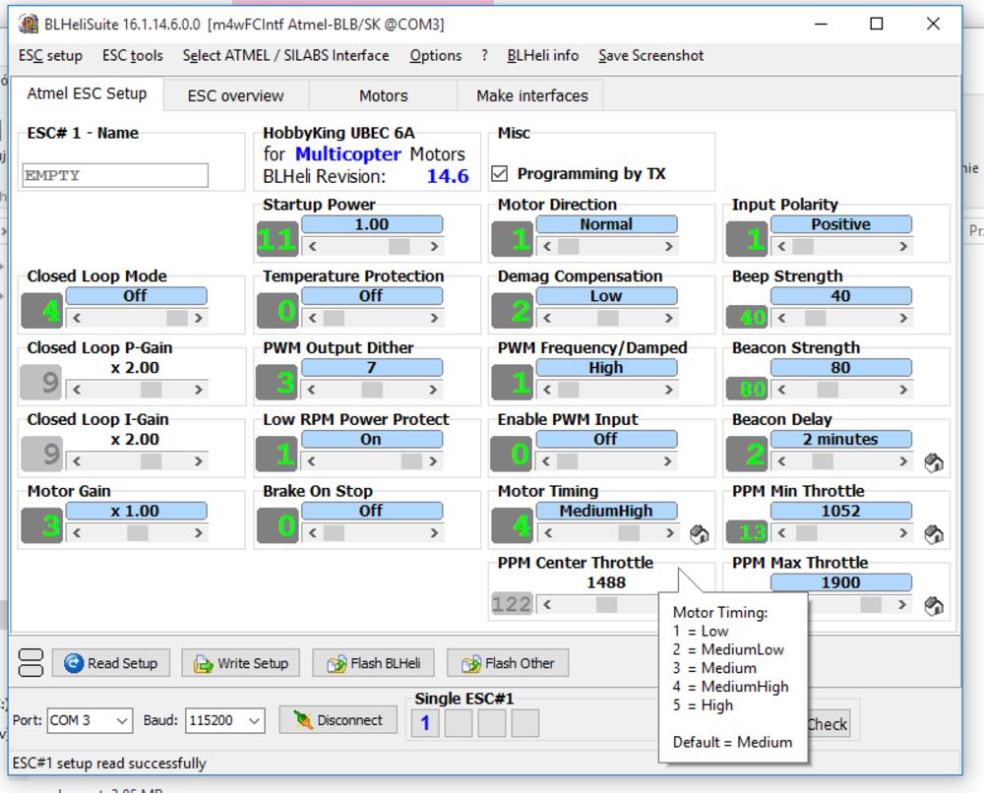This screenshot has height=793, width=984.
Task: Select the Atmel ESC Setup tab
Action: pos(88,93)
